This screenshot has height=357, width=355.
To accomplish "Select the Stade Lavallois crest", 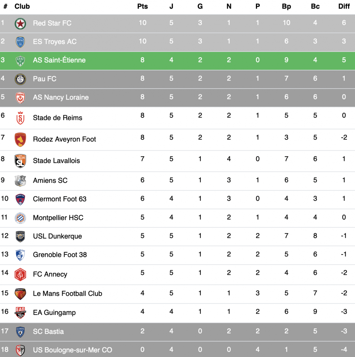I will pos(20,161).
